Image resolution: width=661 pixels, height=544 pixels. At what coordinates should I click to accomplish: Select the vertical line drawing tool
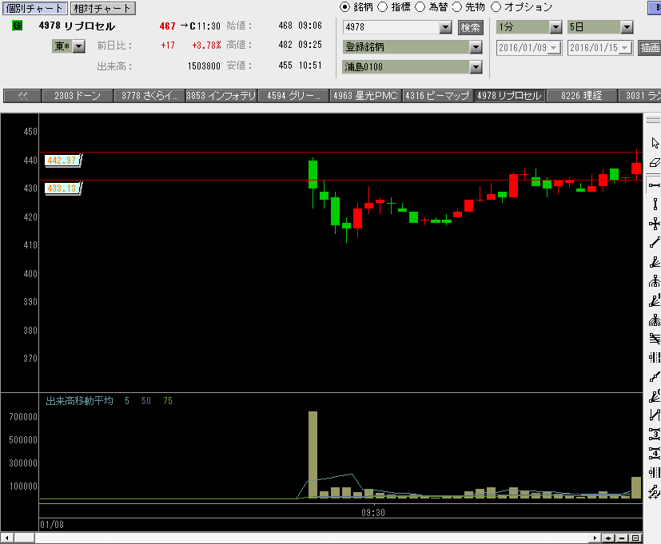coord(655,204)
